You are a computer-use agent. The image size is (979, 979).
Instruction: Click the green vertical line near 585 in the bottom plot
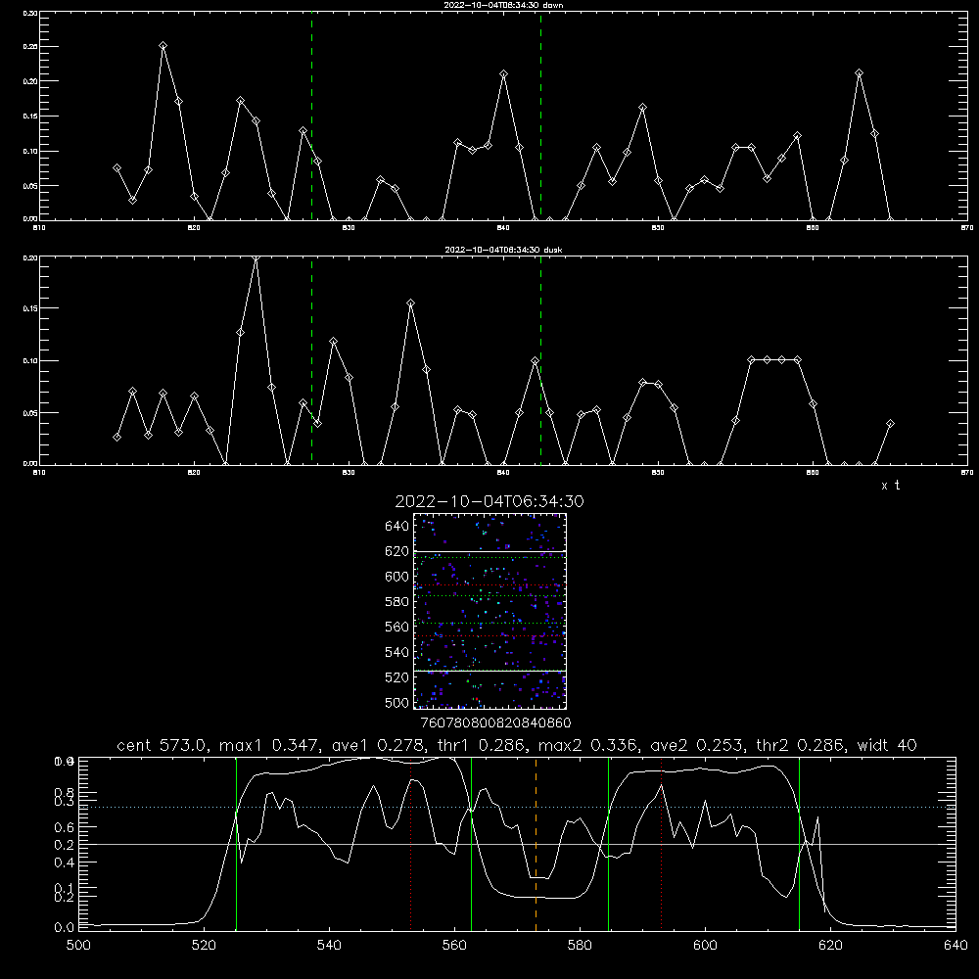[x=608, y=843]
